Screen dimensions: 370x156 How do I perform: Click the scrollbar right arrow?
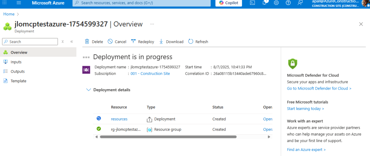point(268,137)
